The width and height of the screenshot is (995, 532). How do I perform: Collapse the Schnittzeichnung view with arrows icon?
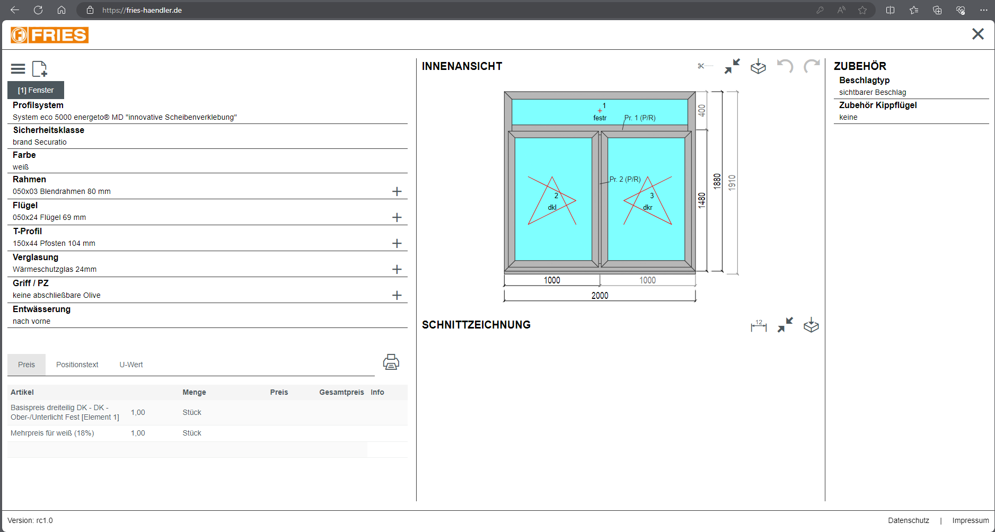coord(785,325)
